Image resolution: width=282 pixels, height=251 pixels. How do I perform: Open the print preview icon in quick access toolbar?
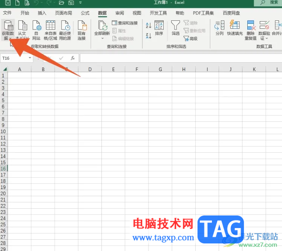27,3
